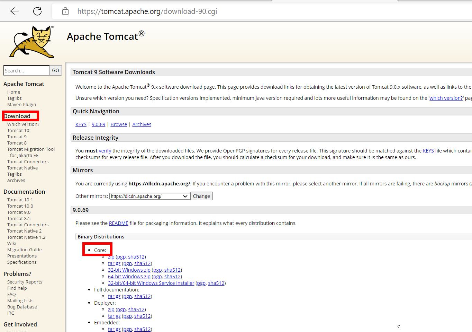Viewport: 472px width, 332px height.
Task: Click the Download heading in sidebar
Action: pyautogui.click(x=17, y=116)
